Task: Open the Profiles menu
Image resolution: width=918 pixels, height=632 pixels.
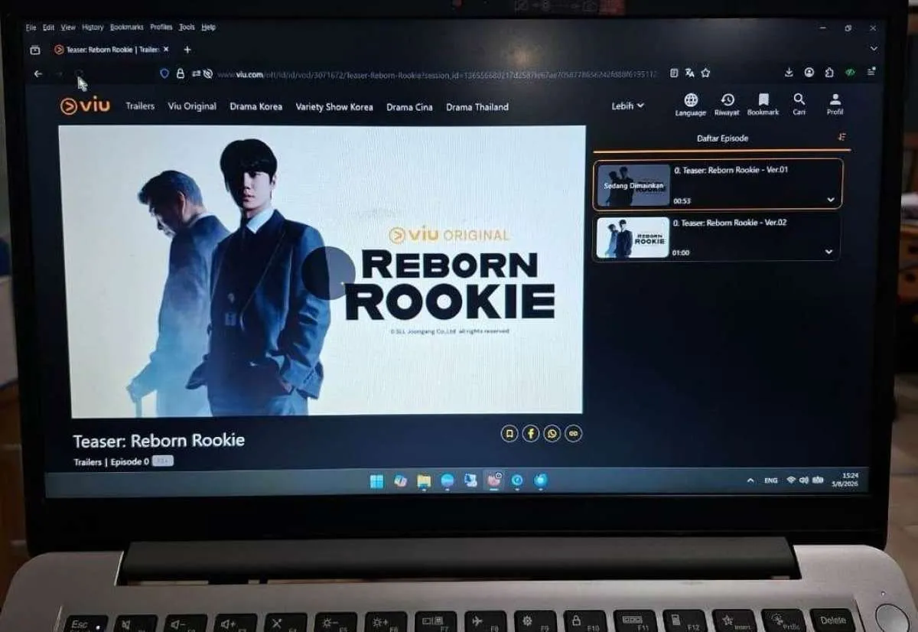Action: point(161,28)
